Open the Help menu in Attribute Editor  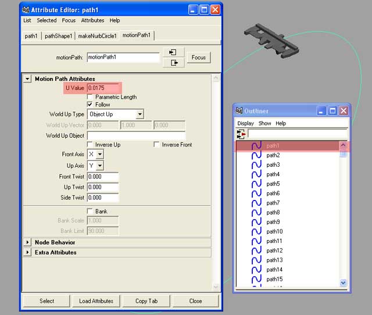click(x=115, y=20)
